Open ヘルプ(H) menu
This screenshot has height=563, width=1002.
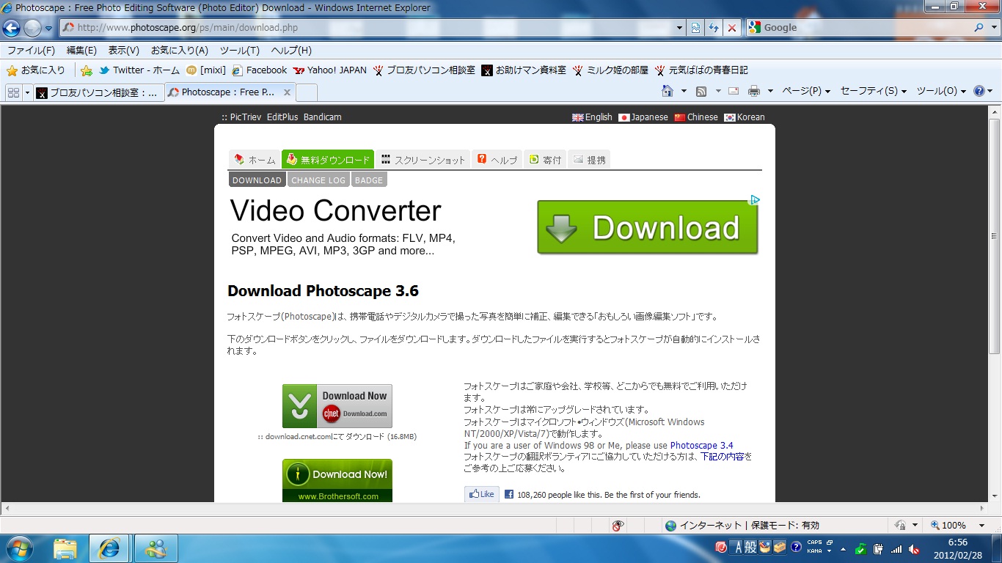[291, 51]
